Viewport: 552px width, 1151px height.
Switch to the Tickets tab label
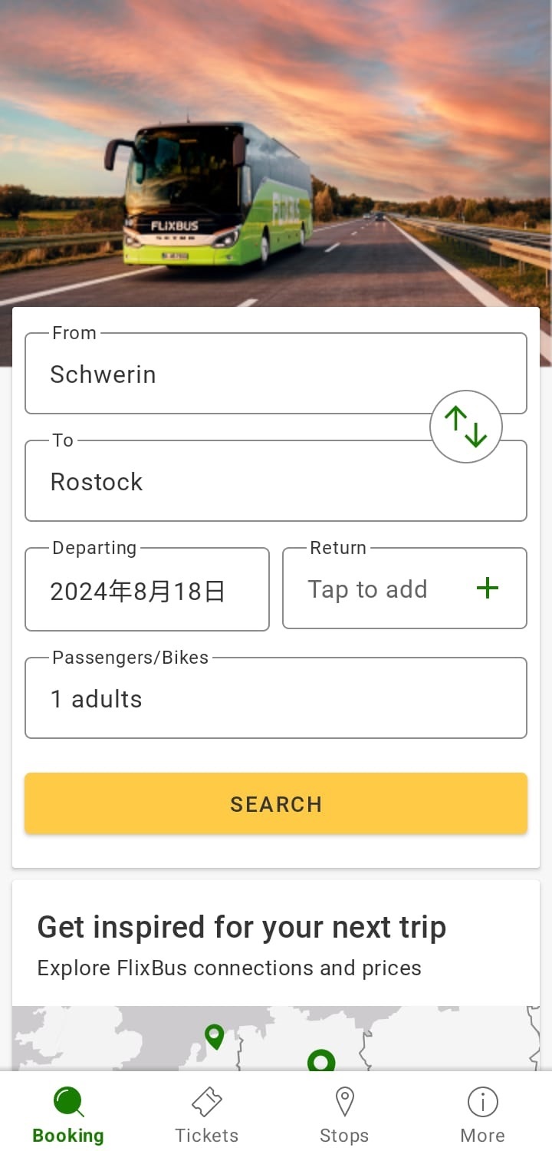click(206, 1136)
